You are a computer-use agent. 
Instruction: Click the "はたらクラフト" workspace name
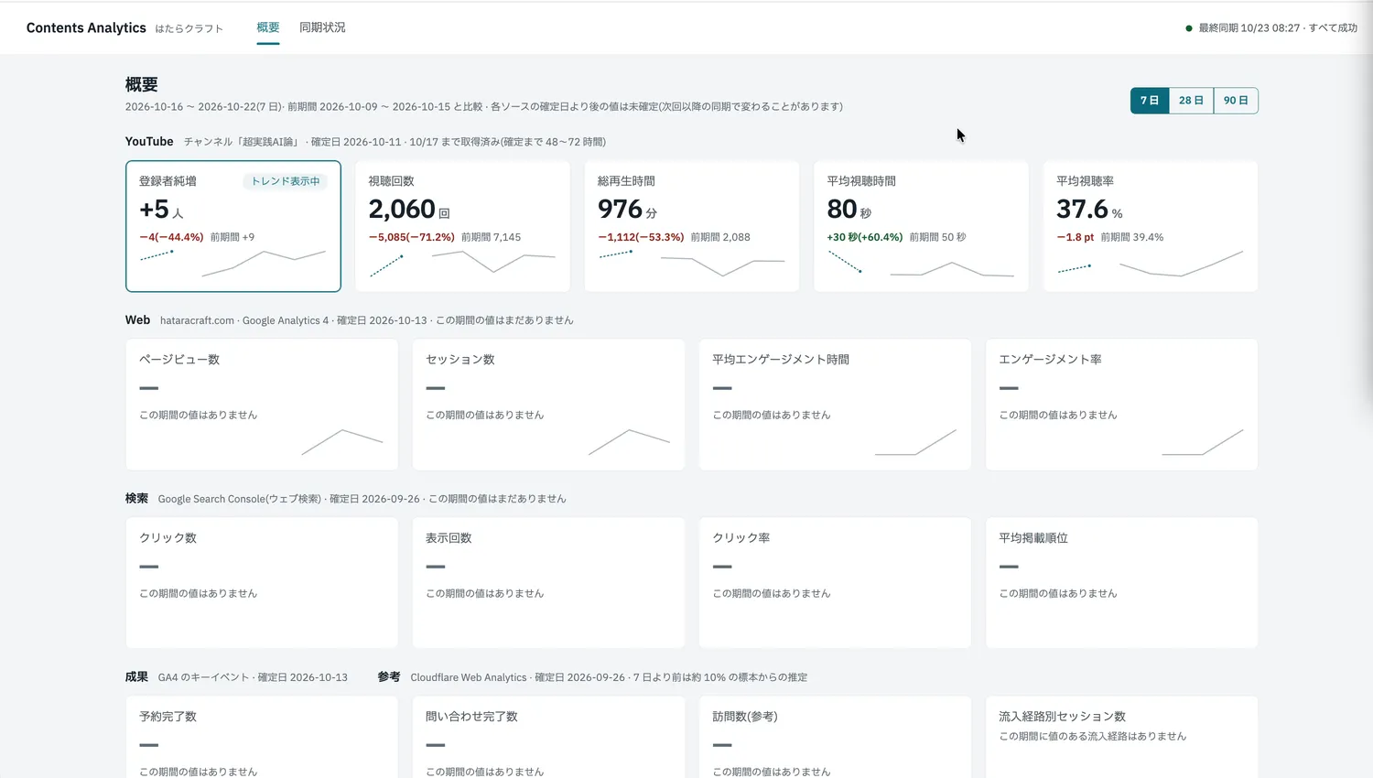189,29
